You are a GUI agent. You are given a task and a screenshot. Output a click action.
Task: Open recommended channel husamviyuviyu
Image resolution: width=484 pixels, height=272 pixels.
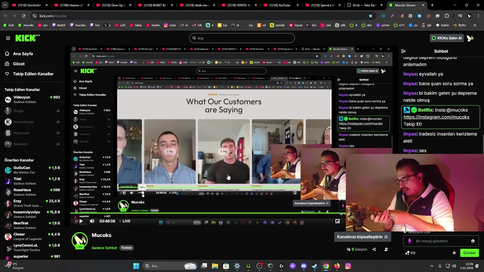point(32,214)
